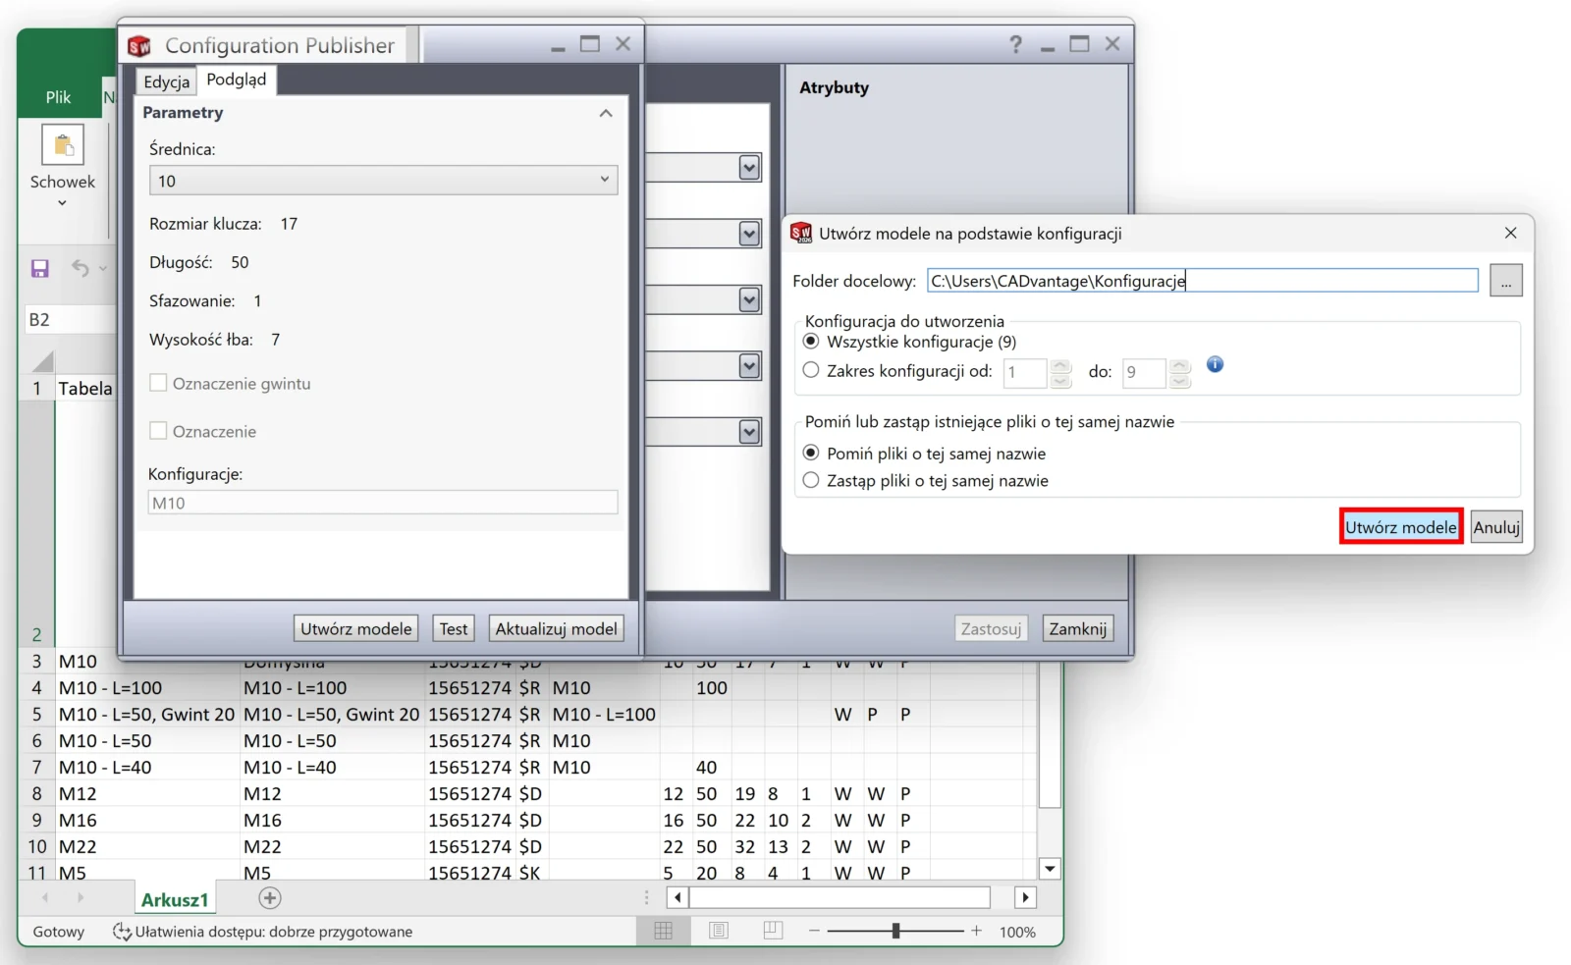Browse for the destination folder with ... button

click(x=1506, y=281)
